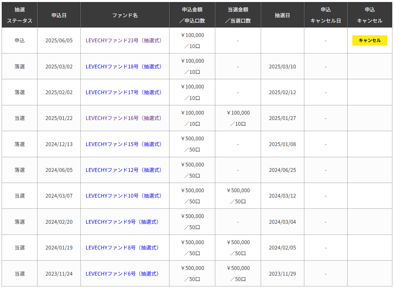Open LEVECHYファンド16号（抽選式） link
This screenshot has height=288, width=394.
point(124,118)
